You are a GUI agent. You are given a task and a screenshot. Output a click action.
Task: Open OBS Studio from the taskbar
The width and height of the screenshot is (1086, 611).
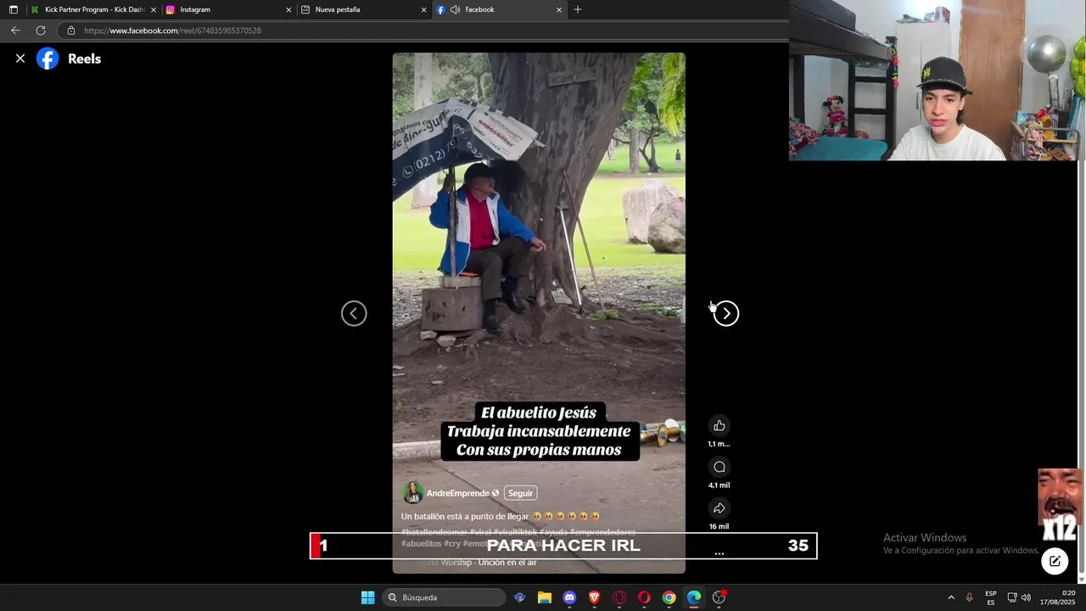(x=719, y=597)
